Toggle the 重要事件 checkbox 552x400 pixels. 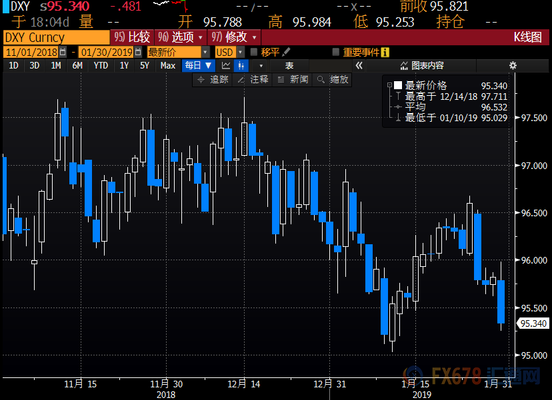click(337, 52)
